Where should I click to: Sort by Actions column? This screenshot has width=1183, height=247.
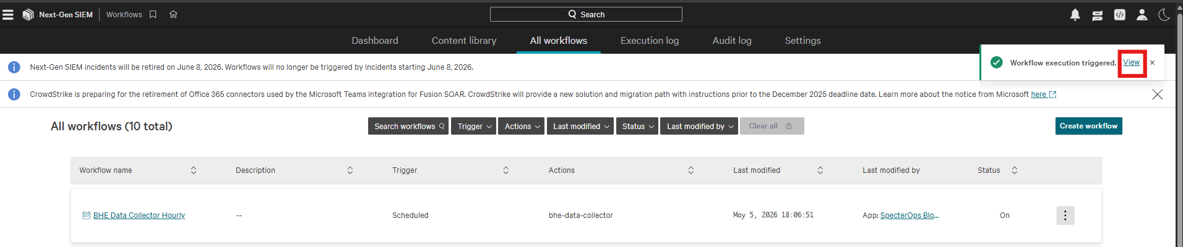pos(690,170)
